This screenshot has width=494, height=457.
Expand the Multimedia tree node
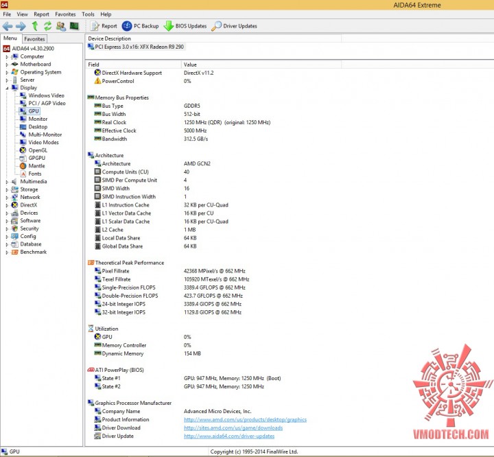[x=7, y=182]
